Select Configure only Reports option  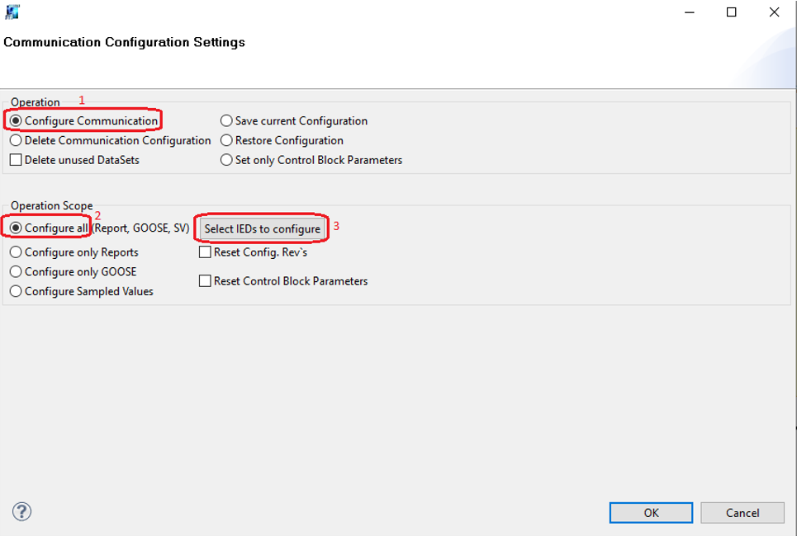coord(17,252)
